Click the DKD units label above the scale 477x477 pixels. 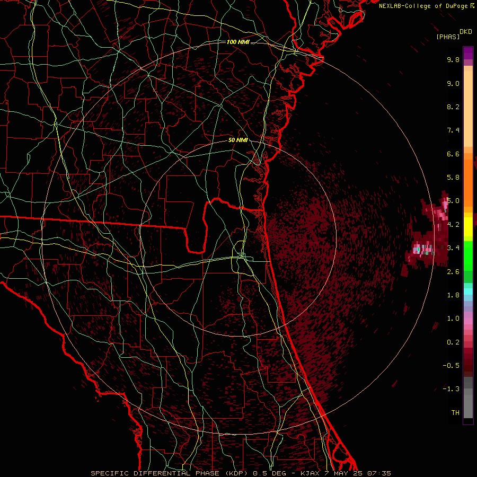466,32
